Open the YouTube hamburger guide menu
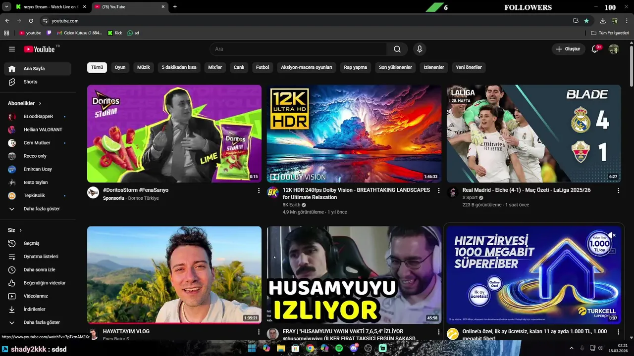634x356 pixels. point(12,49)
